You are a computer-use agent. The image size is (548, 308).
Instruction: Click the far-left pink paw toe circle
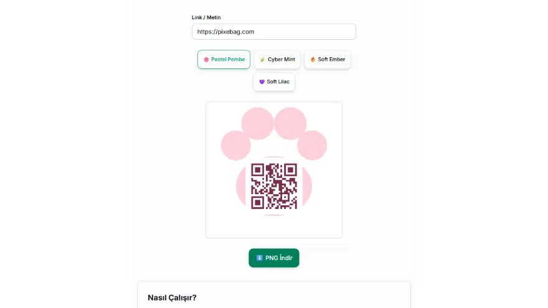(236, 145)
